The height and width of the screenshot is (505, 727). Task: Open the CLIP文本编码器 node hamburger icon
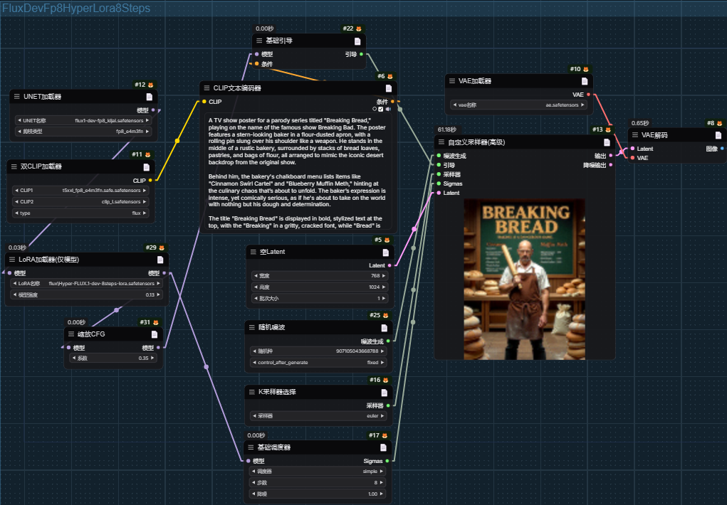tap(206, 88)
